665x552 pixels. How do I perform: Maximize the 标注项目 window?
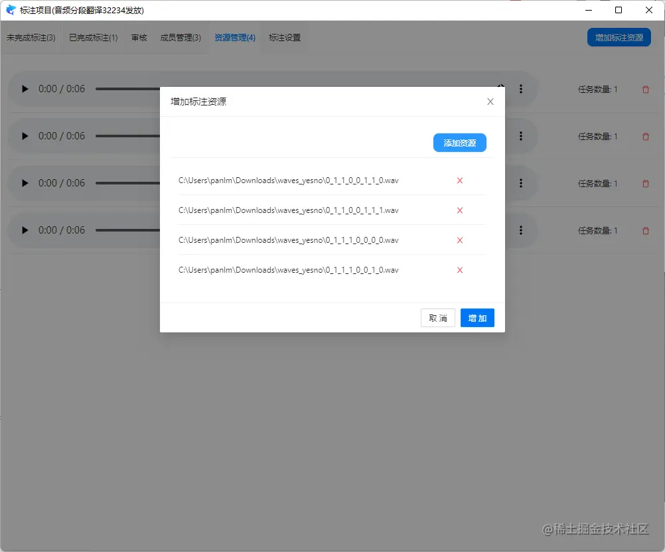coord(619,10)
